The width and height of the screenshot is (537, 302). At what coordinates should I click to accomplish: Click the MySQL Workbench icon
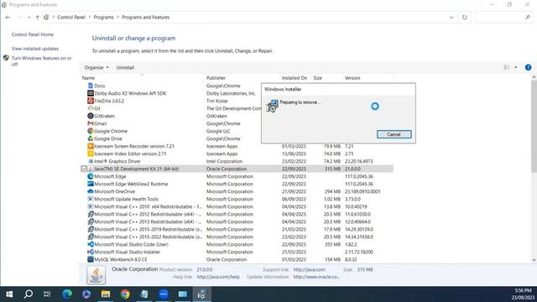click(x=91, y=259)
